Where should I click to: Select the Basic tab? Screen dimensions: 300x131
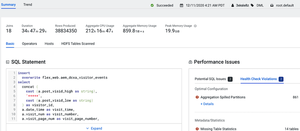pos(10,44)
